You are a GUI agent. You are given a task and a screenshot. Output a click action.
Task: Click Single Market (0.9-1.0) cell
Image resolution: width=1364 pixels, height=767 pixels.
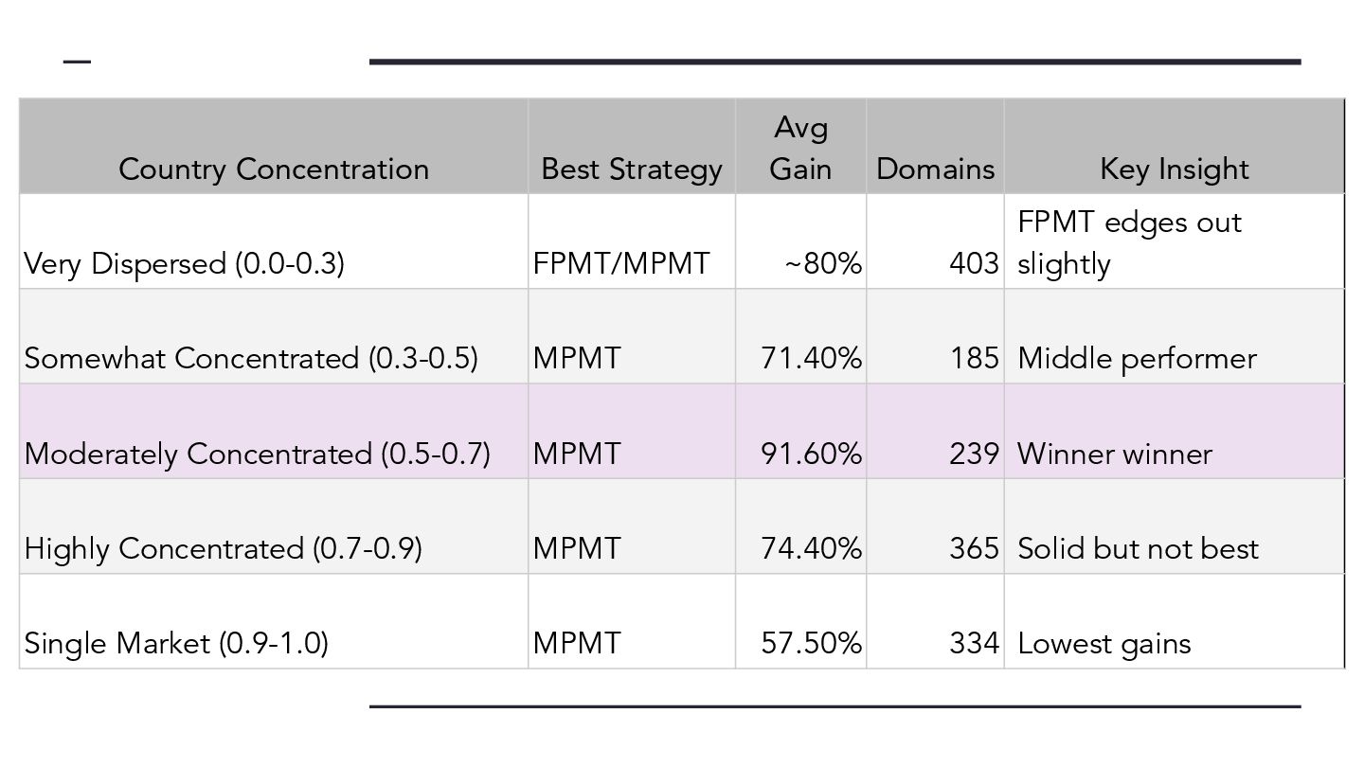[274, 620]
